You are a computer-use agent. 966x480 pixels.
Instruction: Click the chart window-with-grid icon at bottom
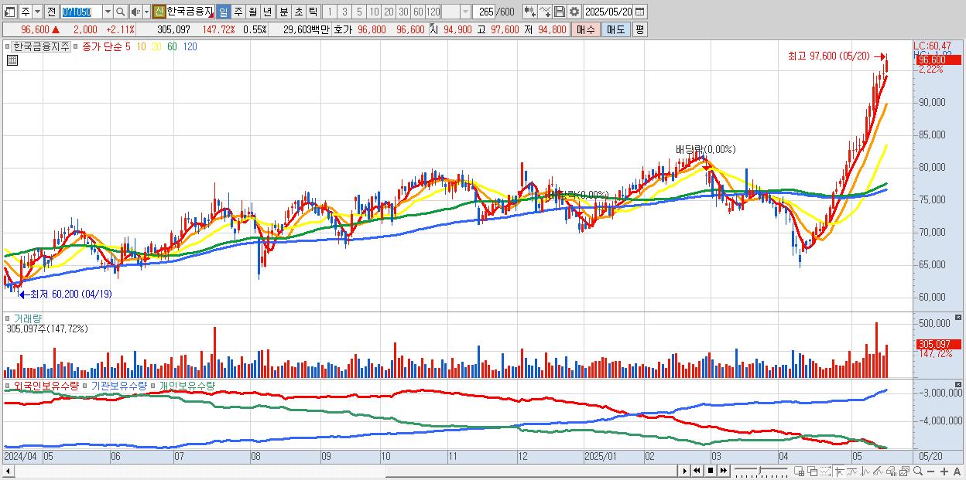coord(799,471)
